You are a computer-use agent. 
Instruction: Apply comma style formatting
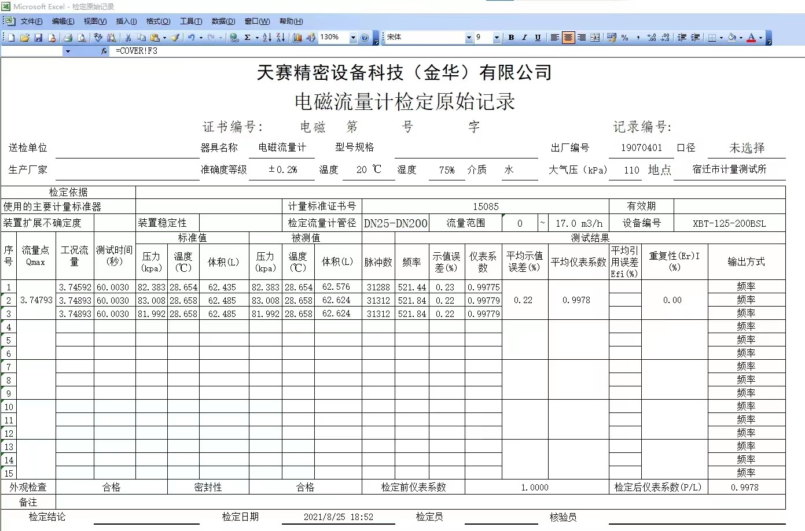pos(638,38)
